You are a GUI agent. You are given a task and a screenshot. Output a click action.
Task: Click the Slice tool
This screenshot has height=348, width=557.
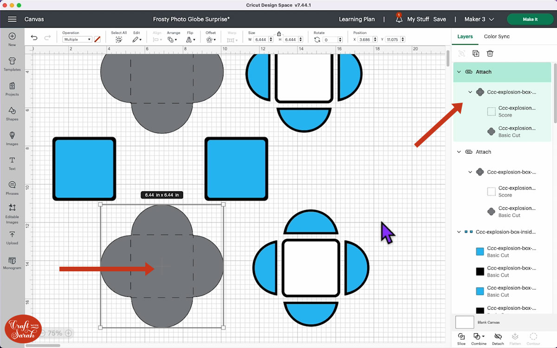[461, 338]
